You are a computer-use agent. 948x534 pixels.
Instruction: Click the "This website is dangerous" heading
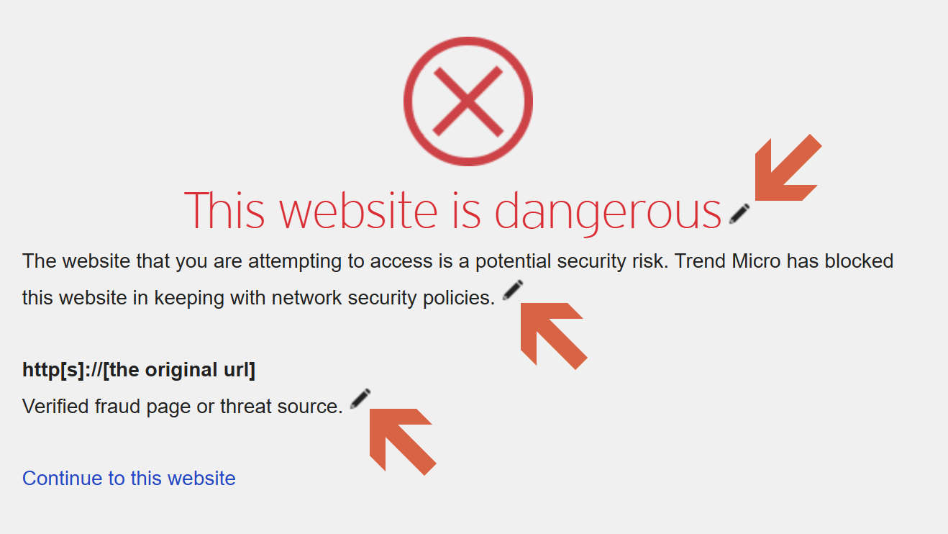[452, 211]
